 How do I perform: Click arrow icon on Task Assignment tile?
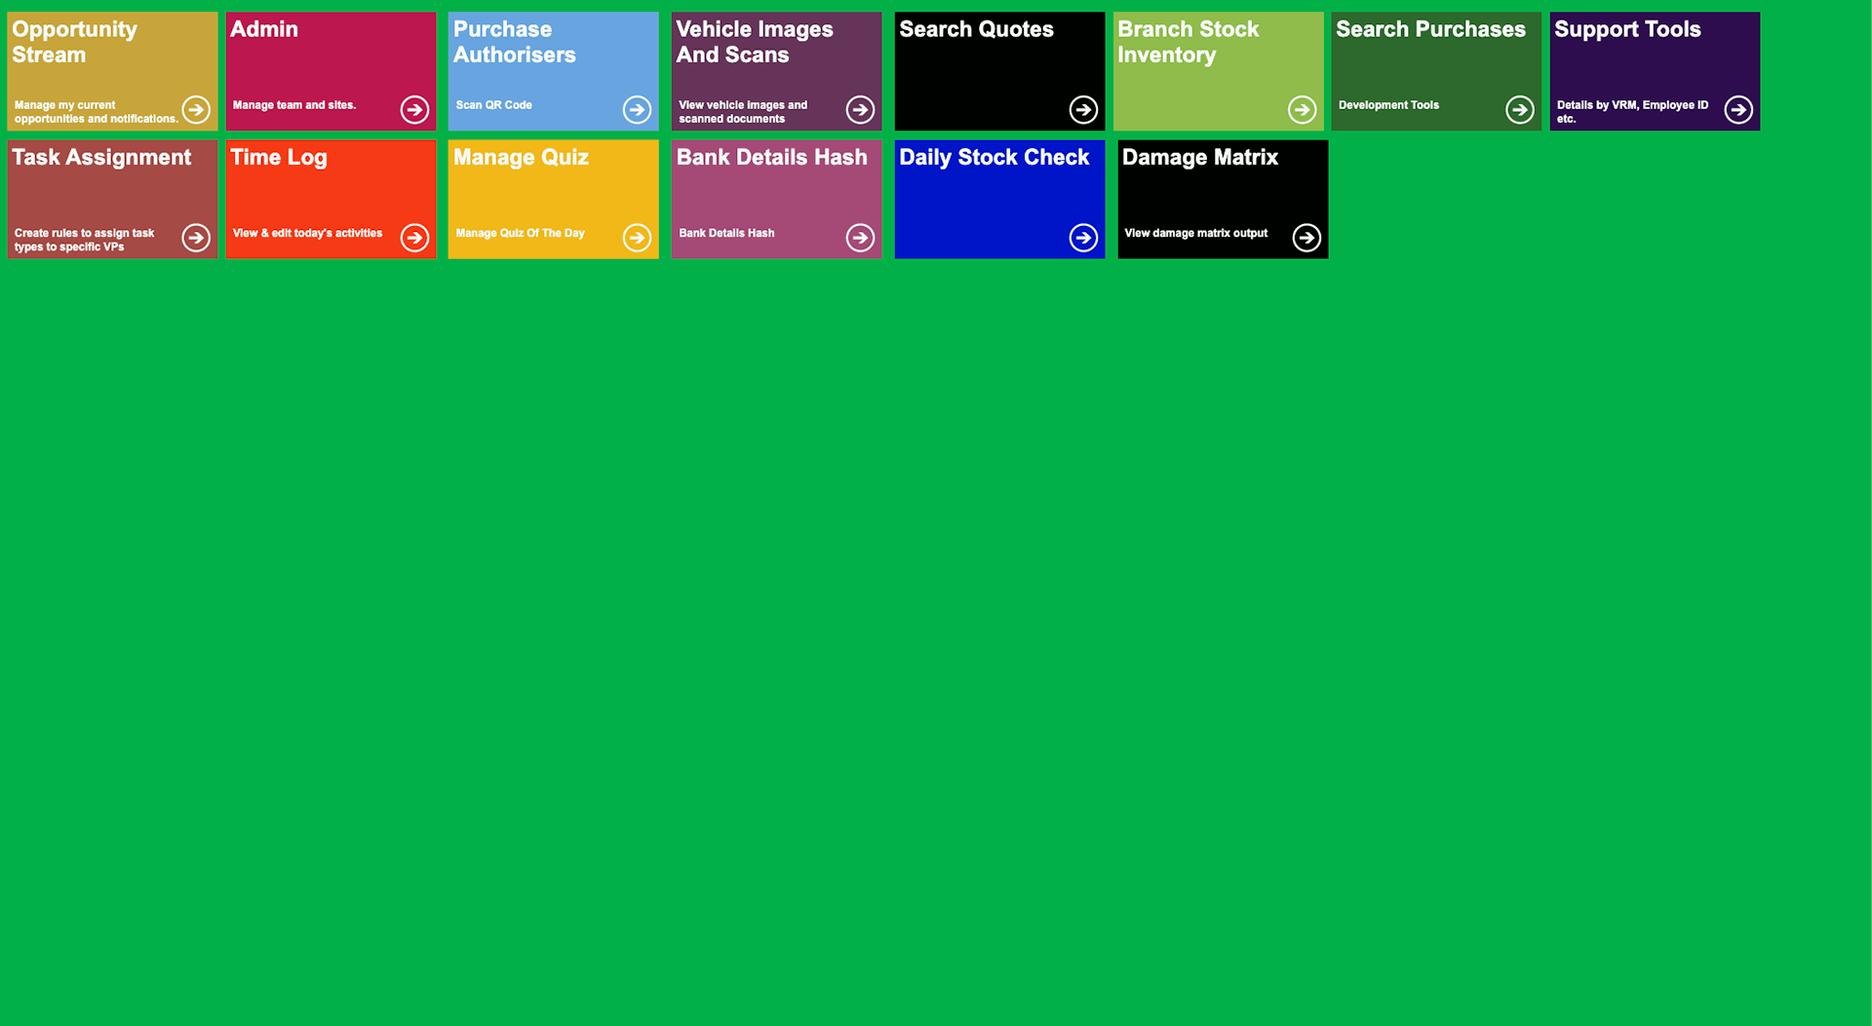[196, 237]
